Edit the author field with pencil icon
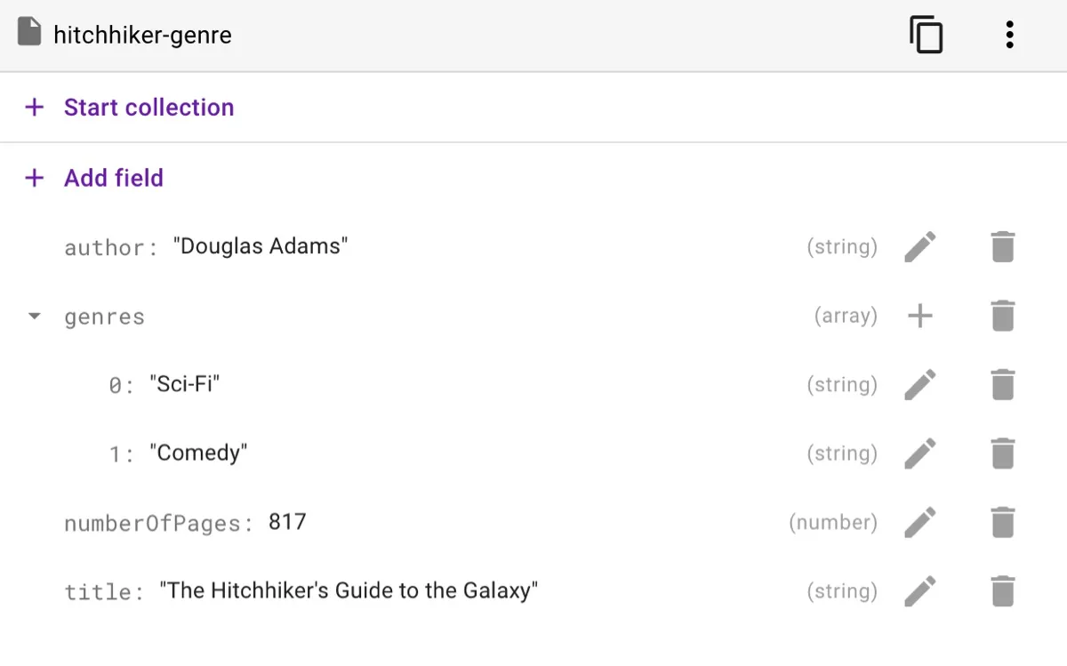This screenshot has height=666, width=1067. point(920,246)
